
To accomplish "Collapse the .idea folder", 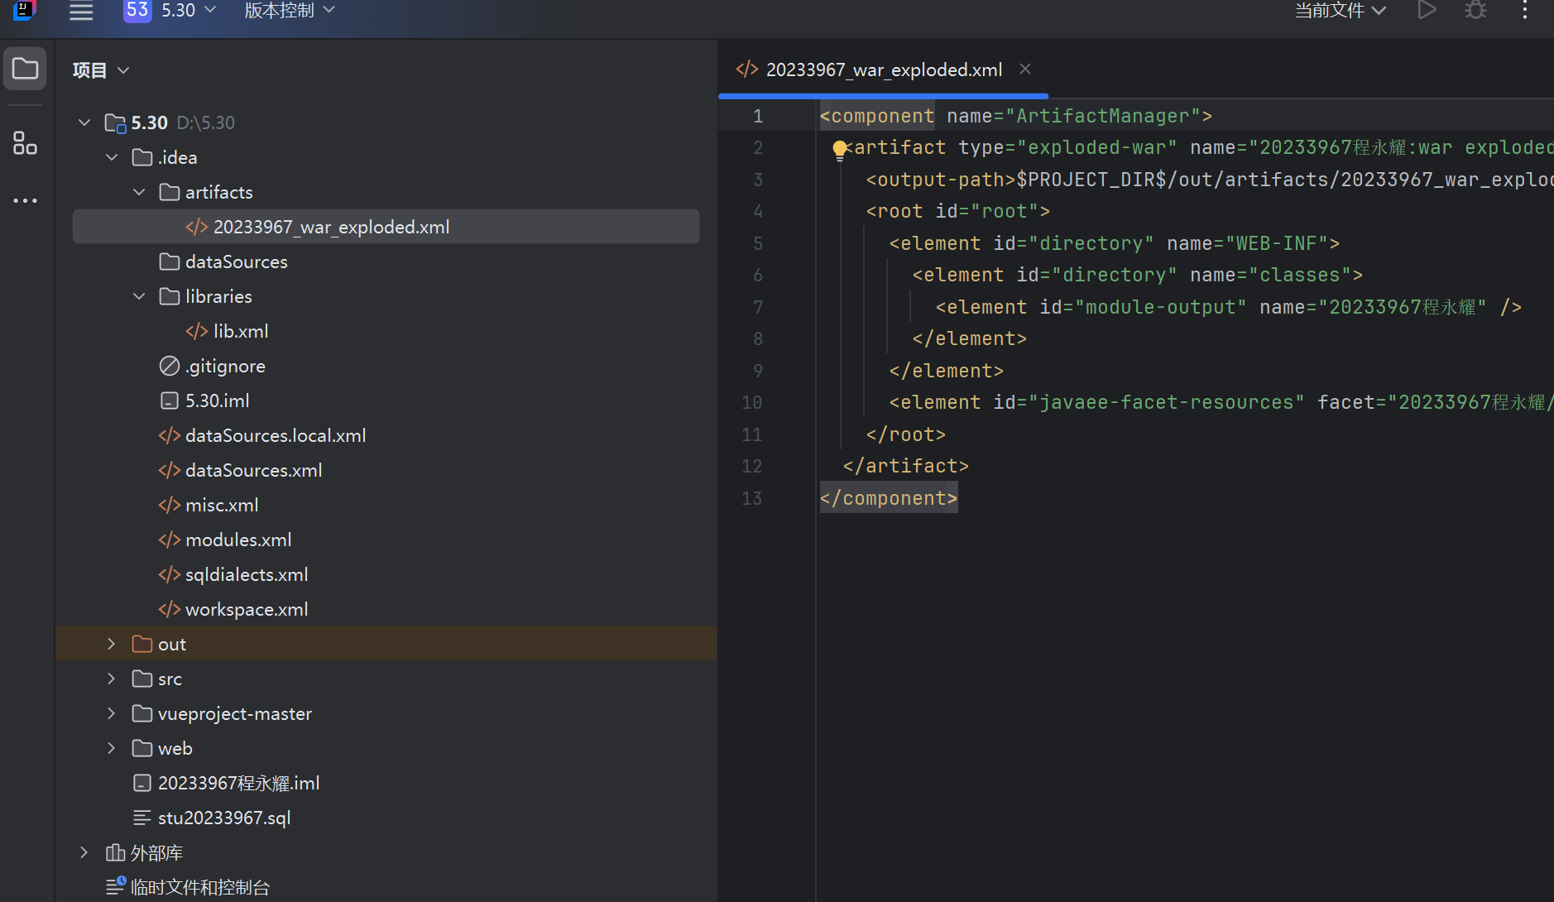I will click(112, 157).
